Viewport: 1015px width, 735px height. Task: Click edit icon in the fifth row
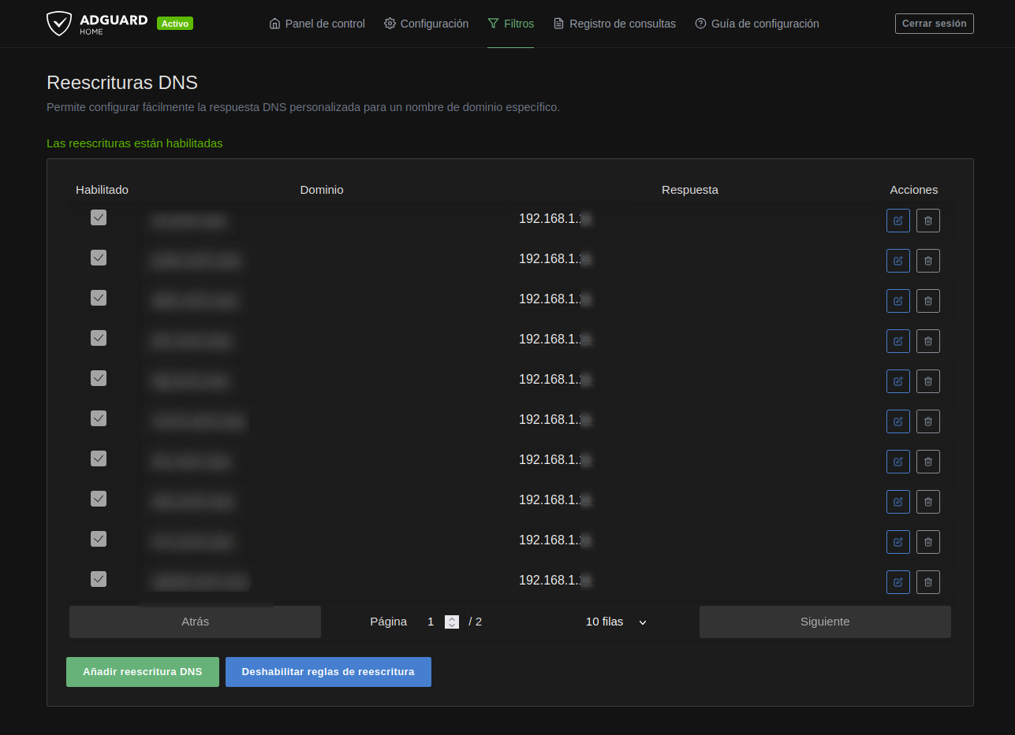(897, 381)
